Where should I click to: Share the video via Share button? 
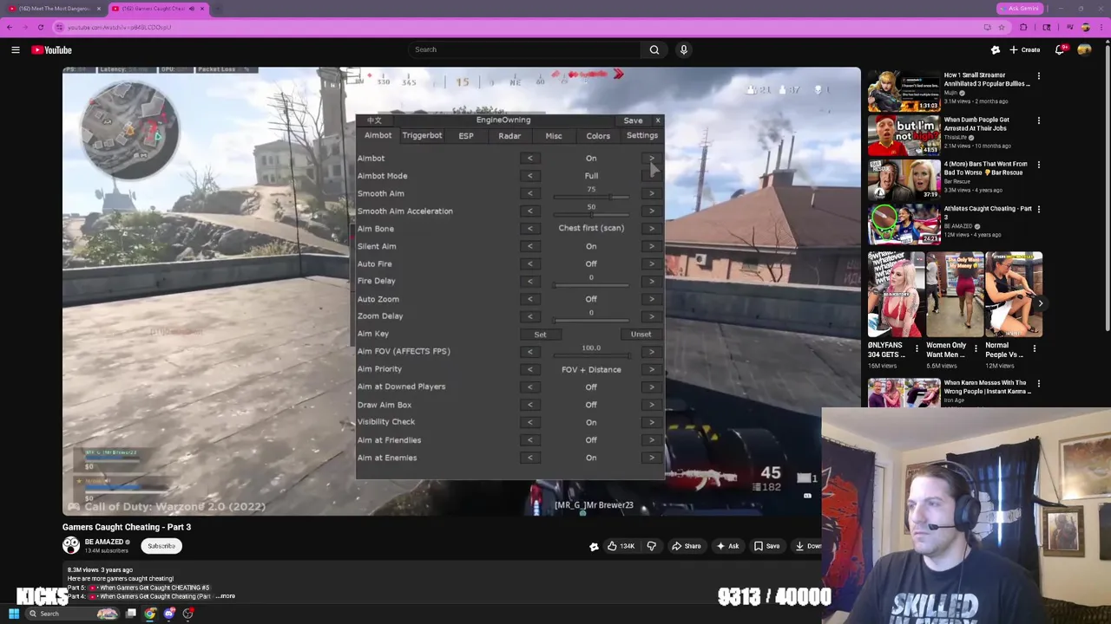coord(687,546)
